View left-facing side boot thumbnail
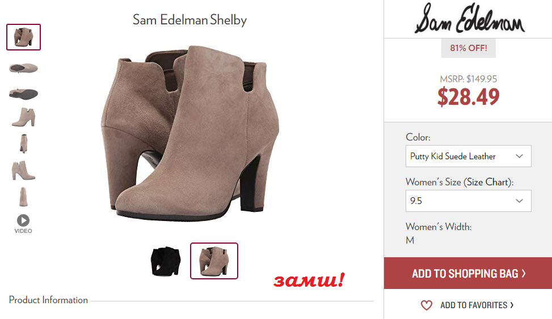Image resolution: width=552 pixels, height=319 pixels. tap(24, 171)
